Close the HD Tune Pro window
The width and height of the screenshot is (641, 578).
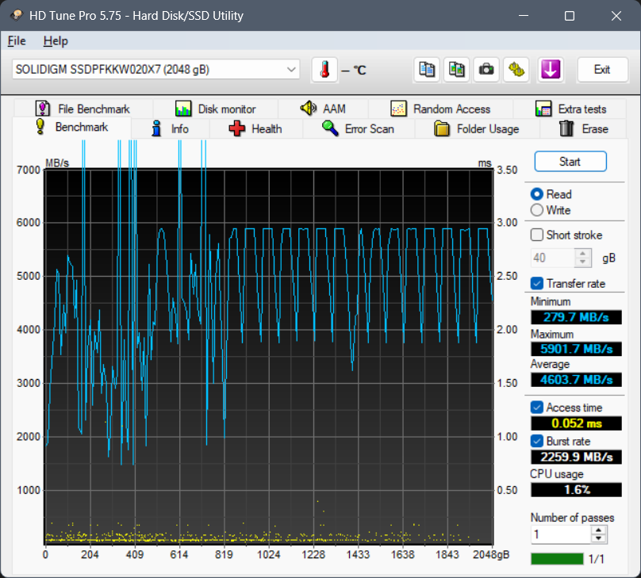616,16
